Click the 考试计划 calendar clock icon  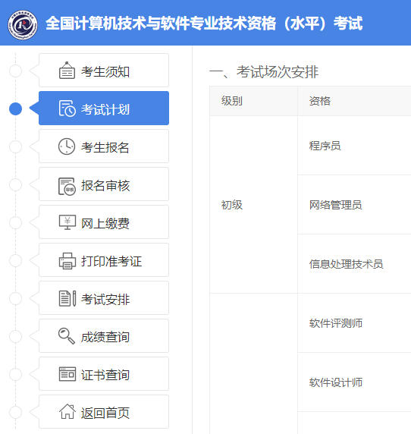[67, 108]
